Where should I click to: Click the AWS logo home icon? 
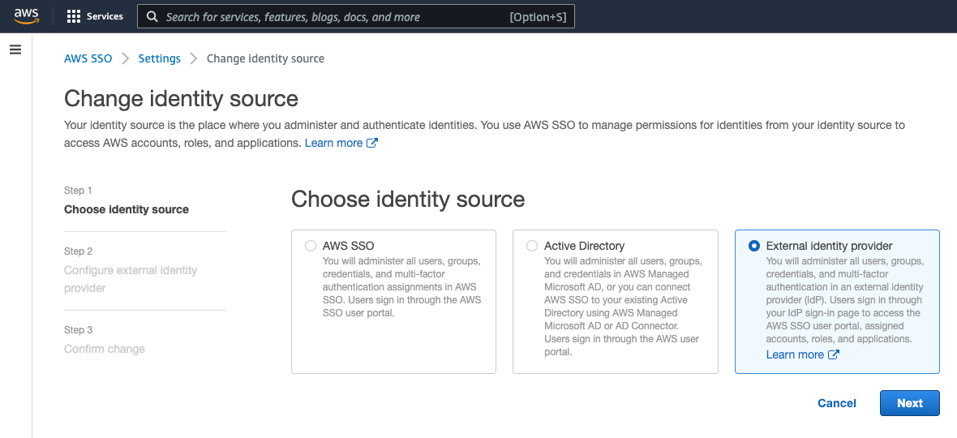[26, 15]
